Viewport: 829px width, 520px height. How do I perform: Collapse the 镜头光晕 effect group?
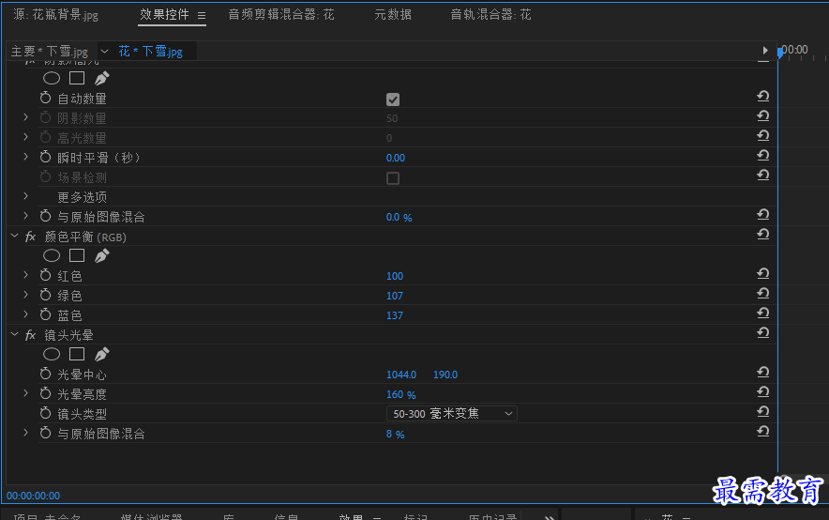[15, 334]
